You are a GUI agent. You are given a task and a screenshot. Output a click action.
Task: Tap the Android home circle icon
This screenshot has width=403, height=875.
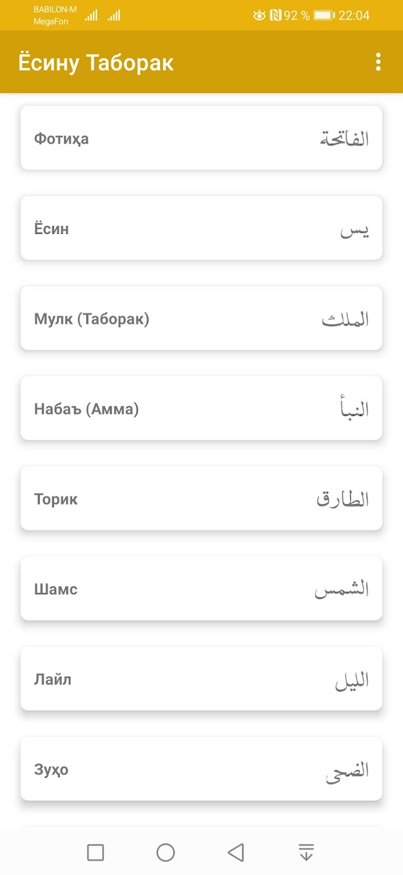(166, 852)
